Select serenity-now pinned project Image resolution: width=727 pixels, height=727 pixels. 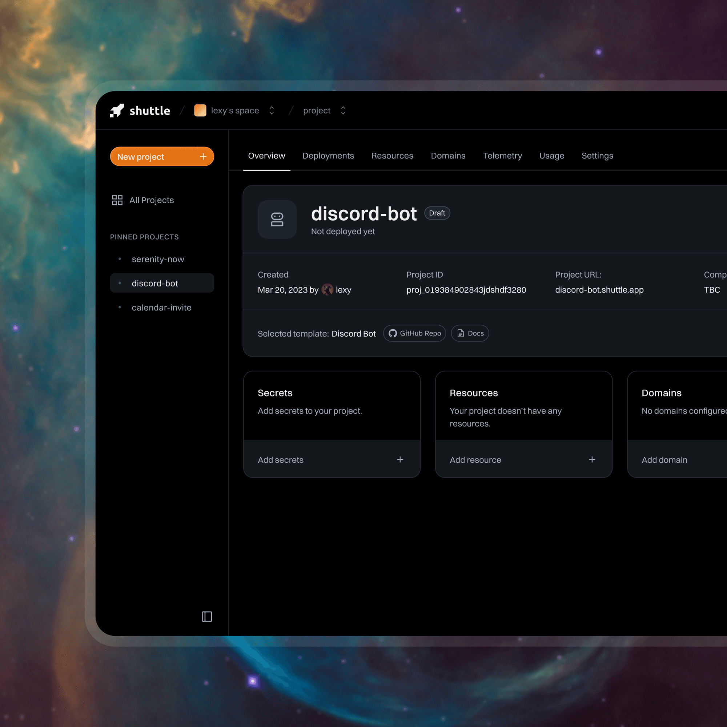[158, 259]
